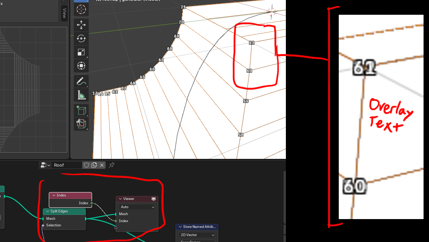Screen dimensions: 429x242
Task: Open the Viewer node Auto domain dropdown
Action: click(x=137, y=207)
